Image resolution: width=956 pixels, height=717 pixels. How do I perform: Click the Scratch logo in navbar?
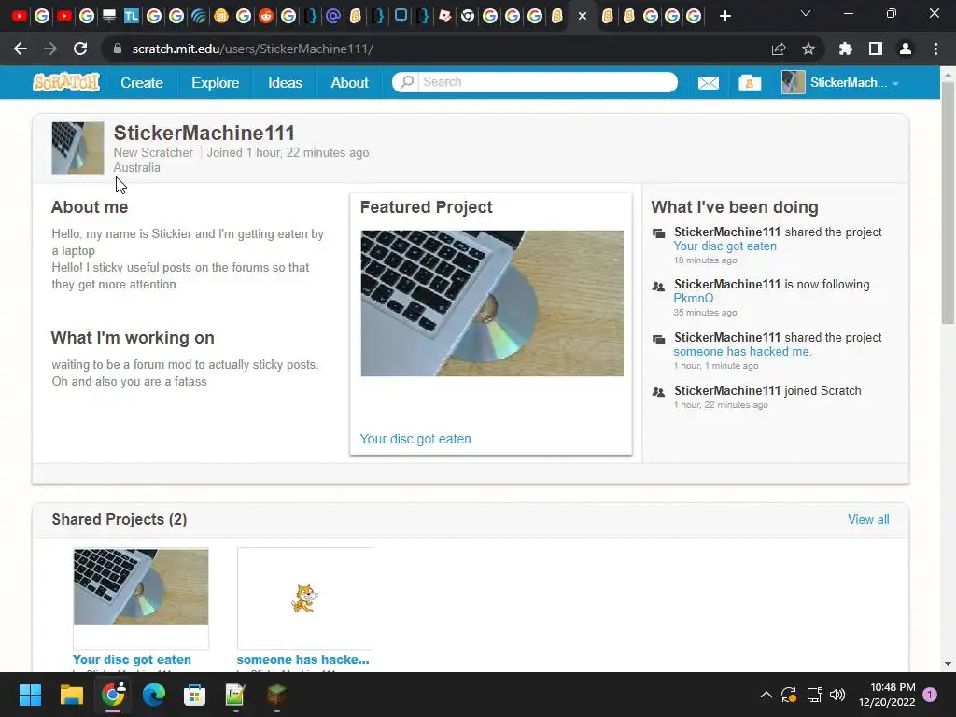66,82
